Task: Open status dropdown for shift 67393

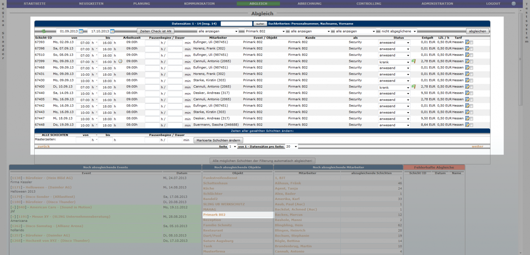Action: pos(394,43)
